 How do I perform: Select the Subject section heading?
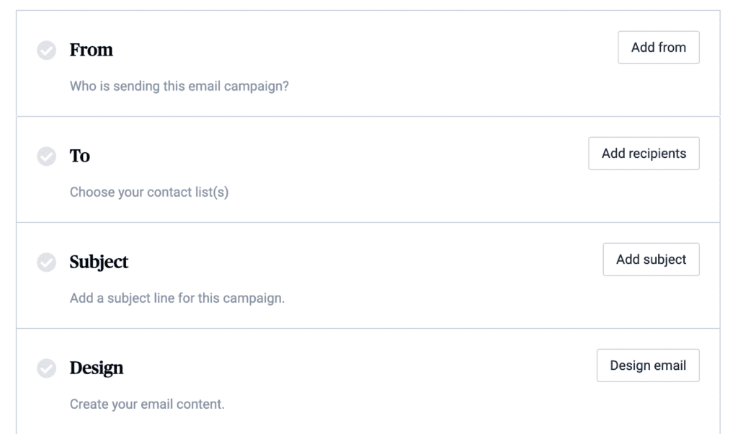pyautogui.click(x=99, y=262)
